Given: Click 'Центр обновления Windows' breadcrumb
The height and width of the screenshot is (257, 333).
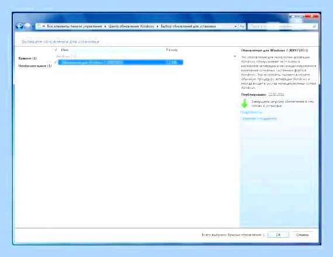Looking at the screenshot, I should (131, 26).
